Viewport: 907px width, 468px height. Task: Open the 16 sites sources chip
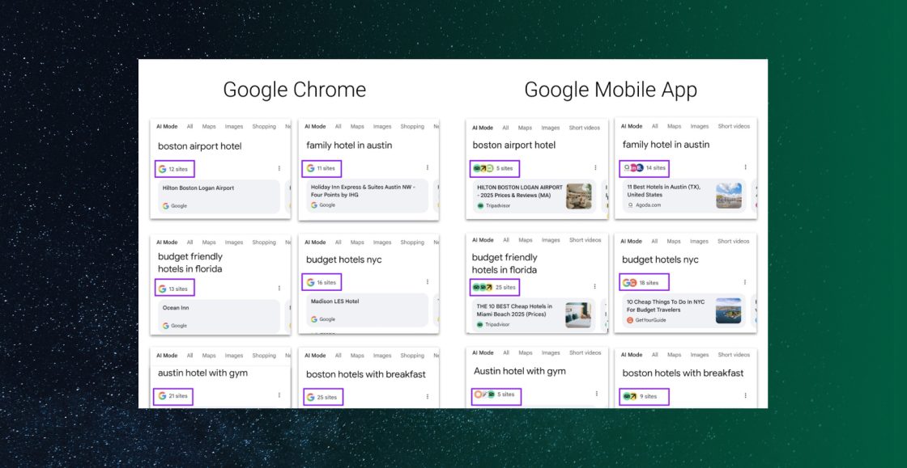[x=321, y=282]
